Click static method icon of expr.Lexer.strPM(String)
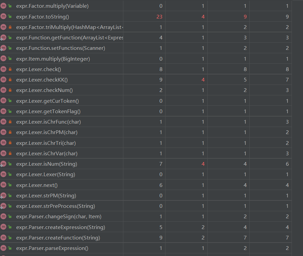This screenshot has width=303, height=256. point(3,195)
